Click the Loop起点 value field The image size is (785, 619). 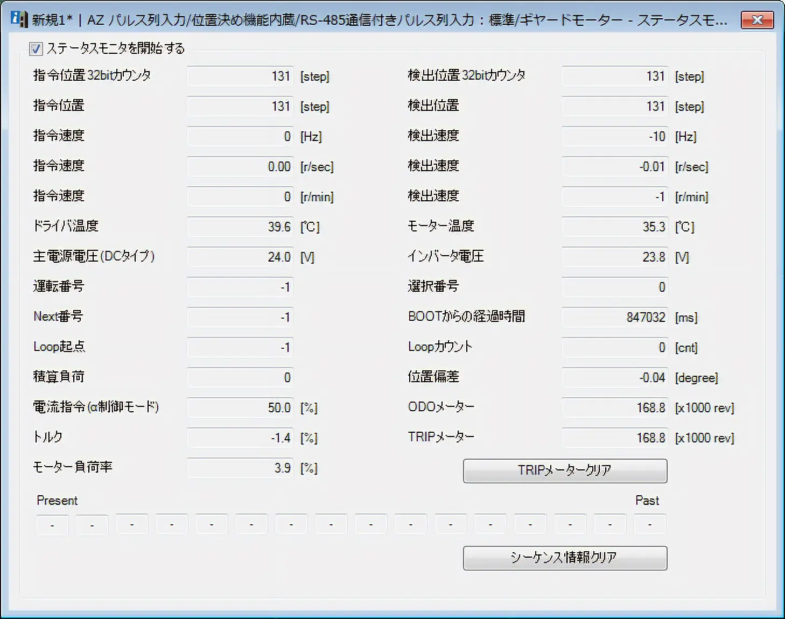click(x=240, y=348)
